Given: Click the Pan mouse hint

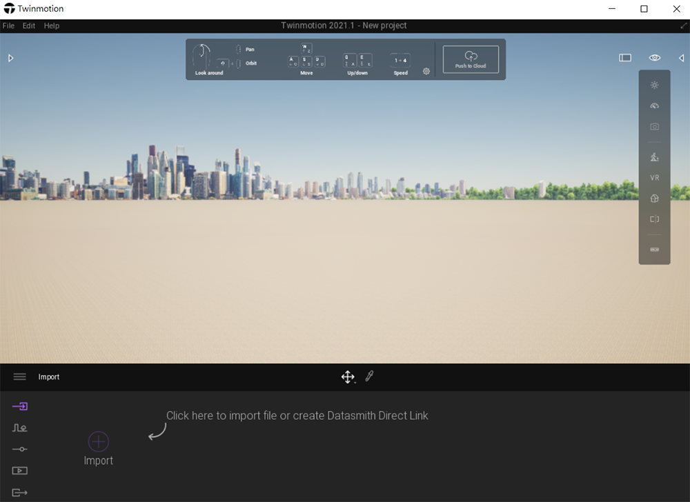Looking at the screenshot, I should pos(245,49).
